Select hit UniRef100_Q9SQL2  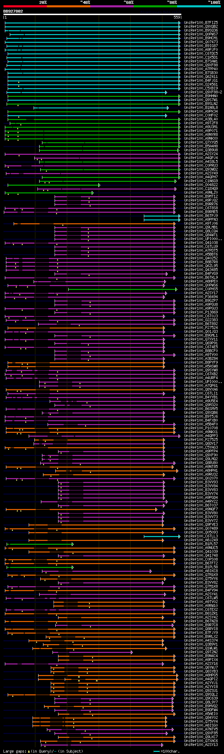click(x=201, y=694)
